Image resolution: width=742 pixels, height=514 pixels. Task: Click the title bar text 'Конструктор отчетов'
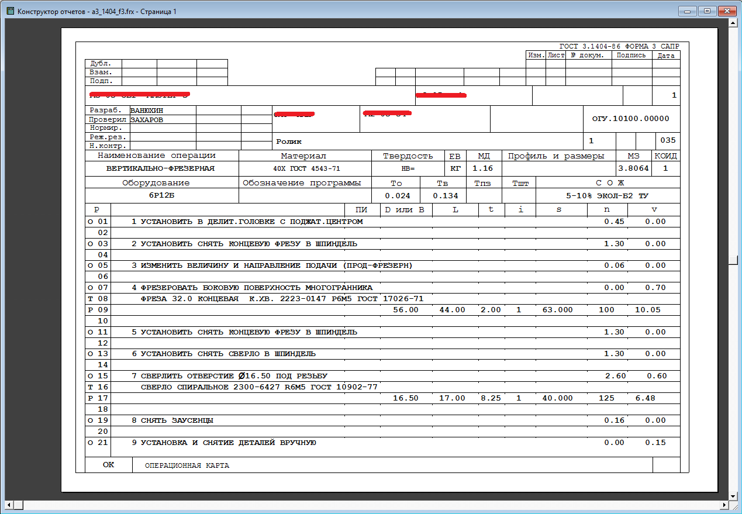click(x=51, y=11)
